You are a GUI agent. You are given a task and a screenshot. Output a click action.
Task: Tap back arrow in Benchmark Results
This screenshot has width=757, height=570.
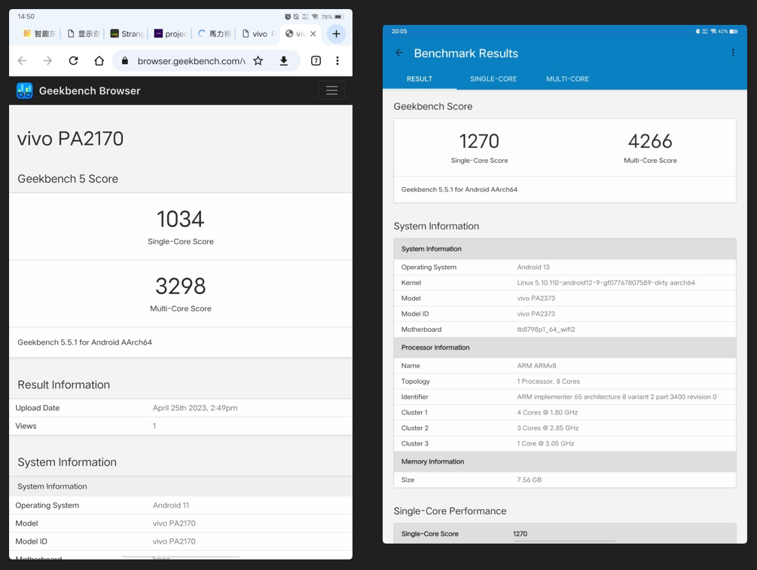tap(399, 53)
